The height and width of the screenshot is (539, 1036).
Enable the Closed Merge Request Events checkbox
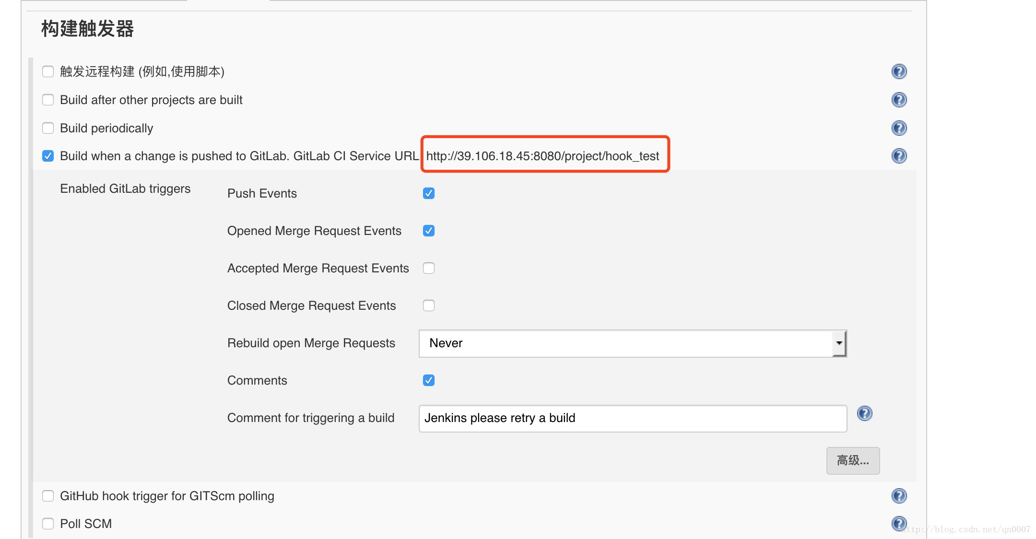click(429, 305)
